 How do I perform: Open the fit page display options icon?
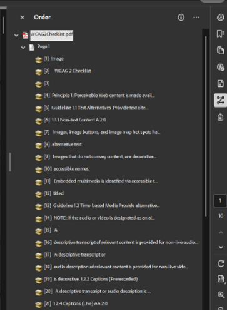click(221, 279)
